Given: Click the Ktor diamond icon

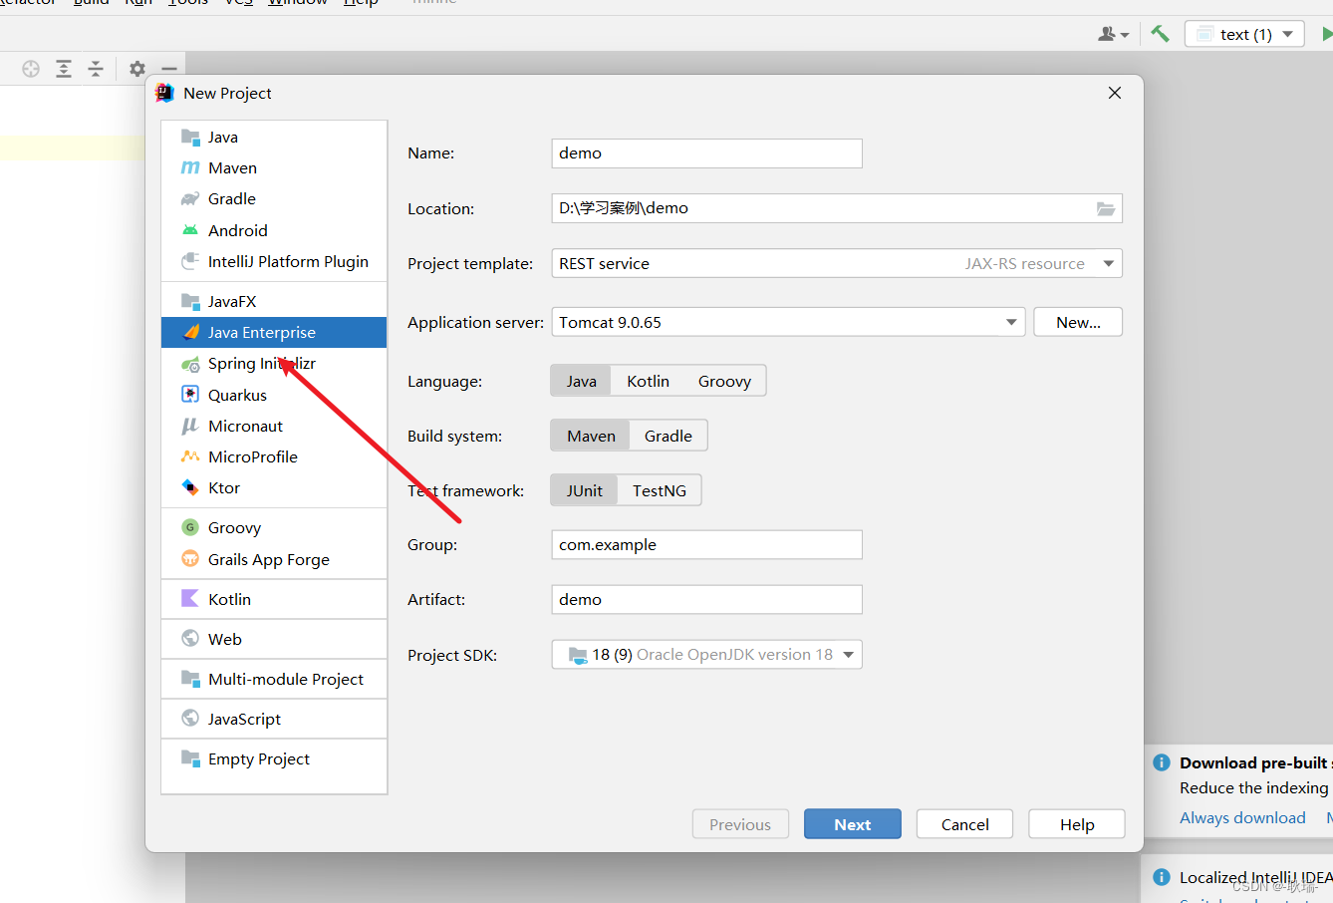Looking at the screenshot, I should 190,487.
